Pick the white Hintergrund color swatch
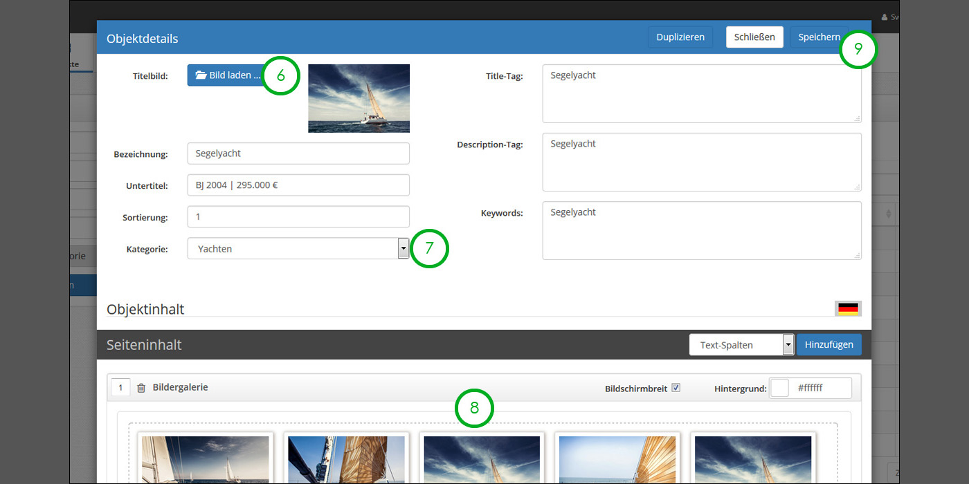Viewport: 969px width, 484px height. pyautogui.click(x=780, y=388)
